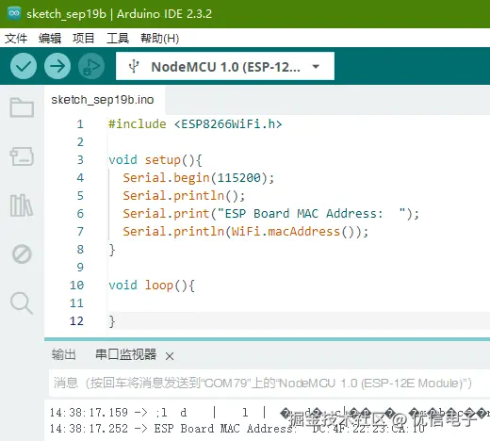Close the 串口监视器 tab
490x441 pixels.
(x=170, y=356)
